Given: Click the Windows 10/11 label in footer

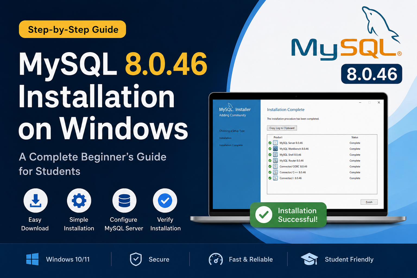Looking at the screenshot, I should 68,259.
